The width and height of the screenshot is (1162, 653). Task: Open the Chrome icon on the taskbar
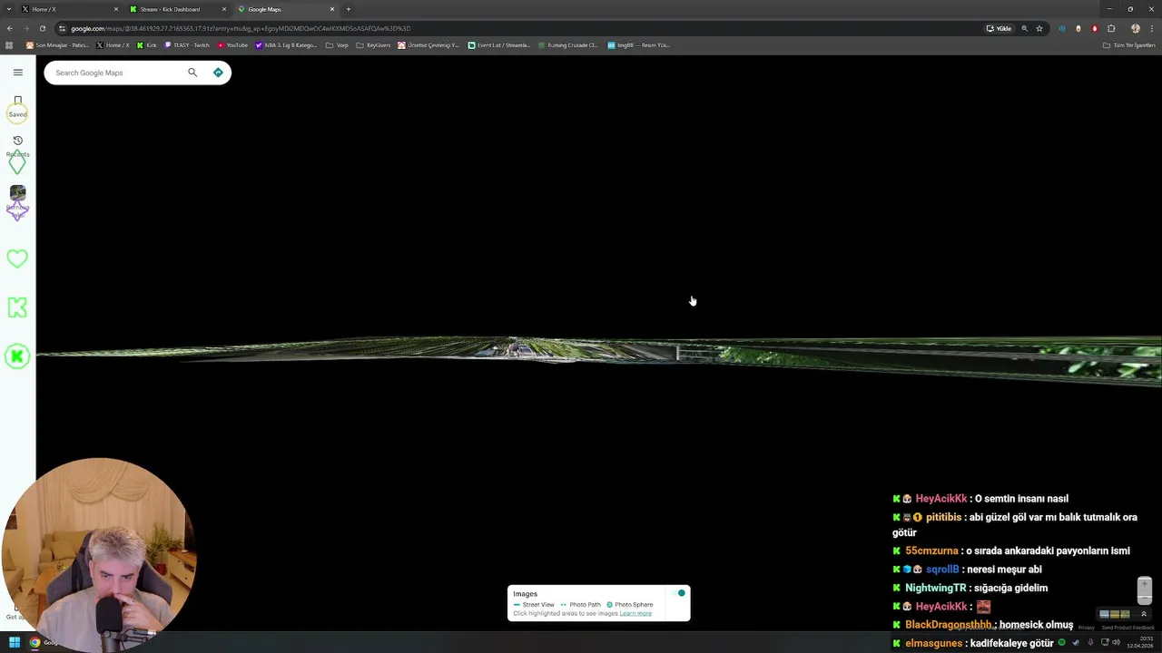coord(34,642)
